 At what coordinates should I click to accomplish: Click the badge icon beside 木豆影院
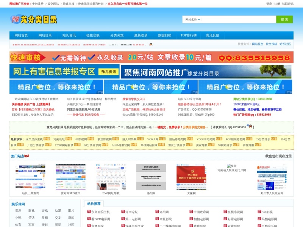(157, 219)
